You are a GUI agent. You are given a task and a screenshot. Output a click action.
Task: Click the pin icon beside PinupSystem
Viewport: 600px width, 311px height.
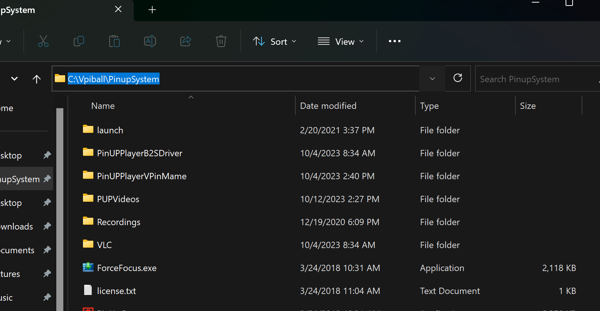(x=47, y=178)
